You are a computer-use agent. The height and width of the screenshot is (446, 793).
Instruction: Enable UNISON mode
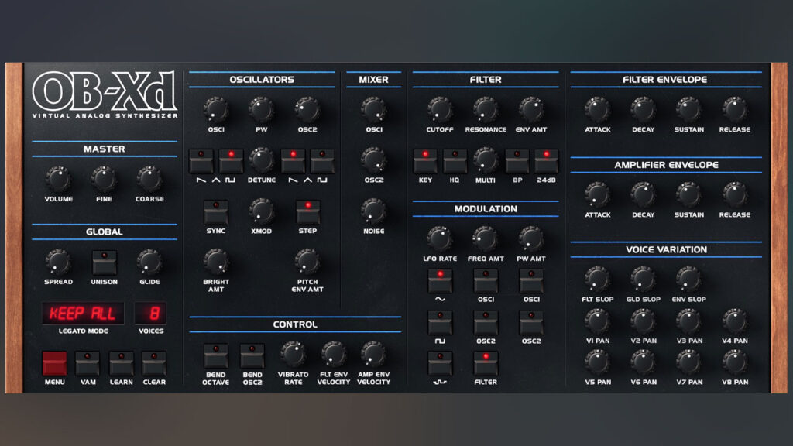click(105, 263)
